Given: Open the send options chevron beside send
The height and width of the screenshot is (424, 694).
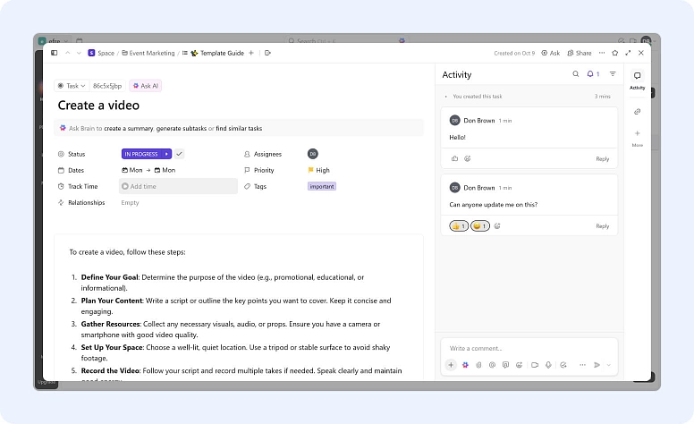Looking at the screenshot, I should (609, 365).
